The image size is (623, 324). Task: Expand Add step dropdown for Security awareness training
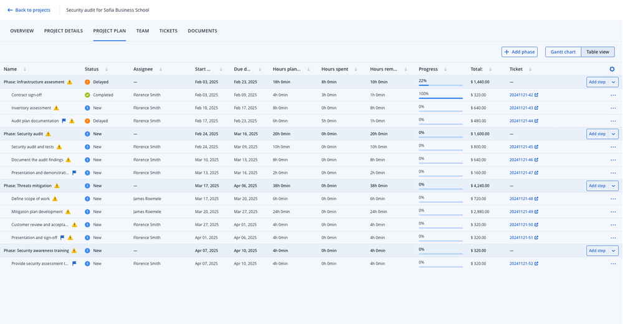pyautogui.click(x=614, y=250)
